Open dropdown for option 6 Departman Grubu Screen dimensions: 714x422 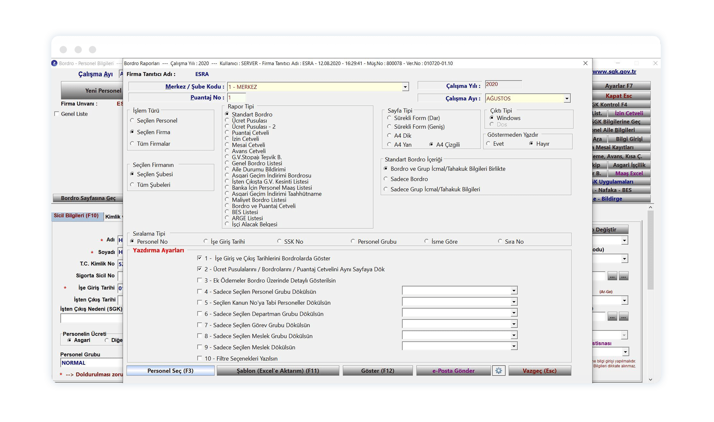tap(513, 313)
